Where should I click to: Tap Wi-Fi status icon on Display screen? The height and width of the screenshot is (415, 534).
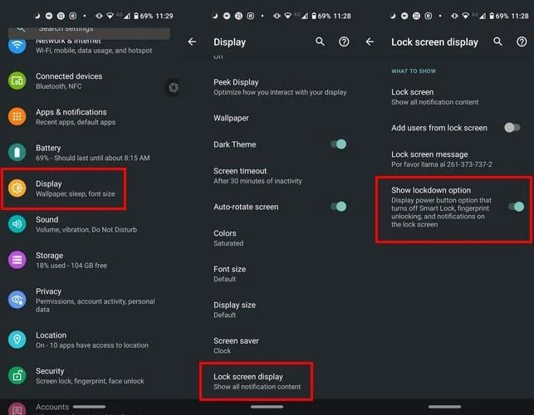tap(288, 16)
